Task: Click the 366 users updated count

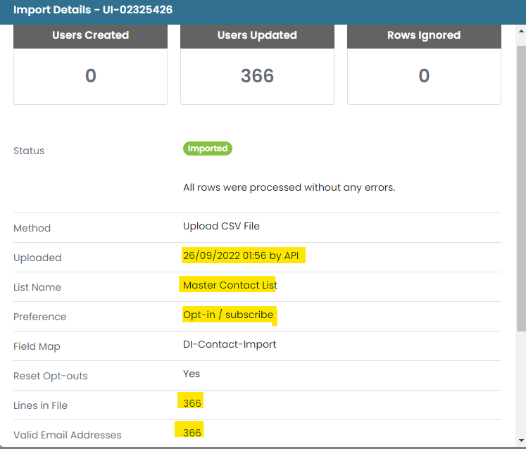Action: 257,75
